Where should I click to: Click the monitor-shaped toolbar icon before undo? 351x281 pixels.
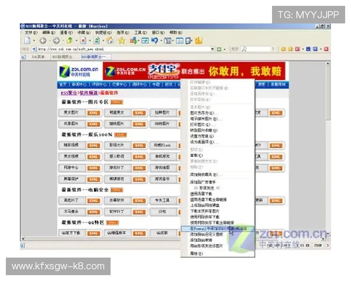[x=145, y=41]
